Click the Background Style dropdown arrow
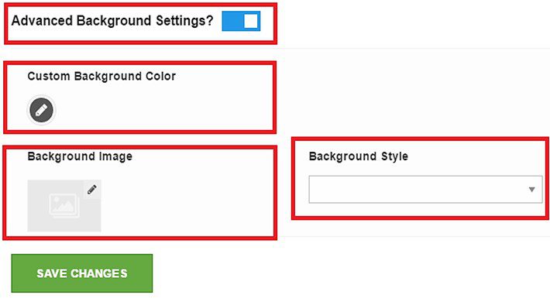Viewport: 550px width, 302px height. [x=531, y=190]
